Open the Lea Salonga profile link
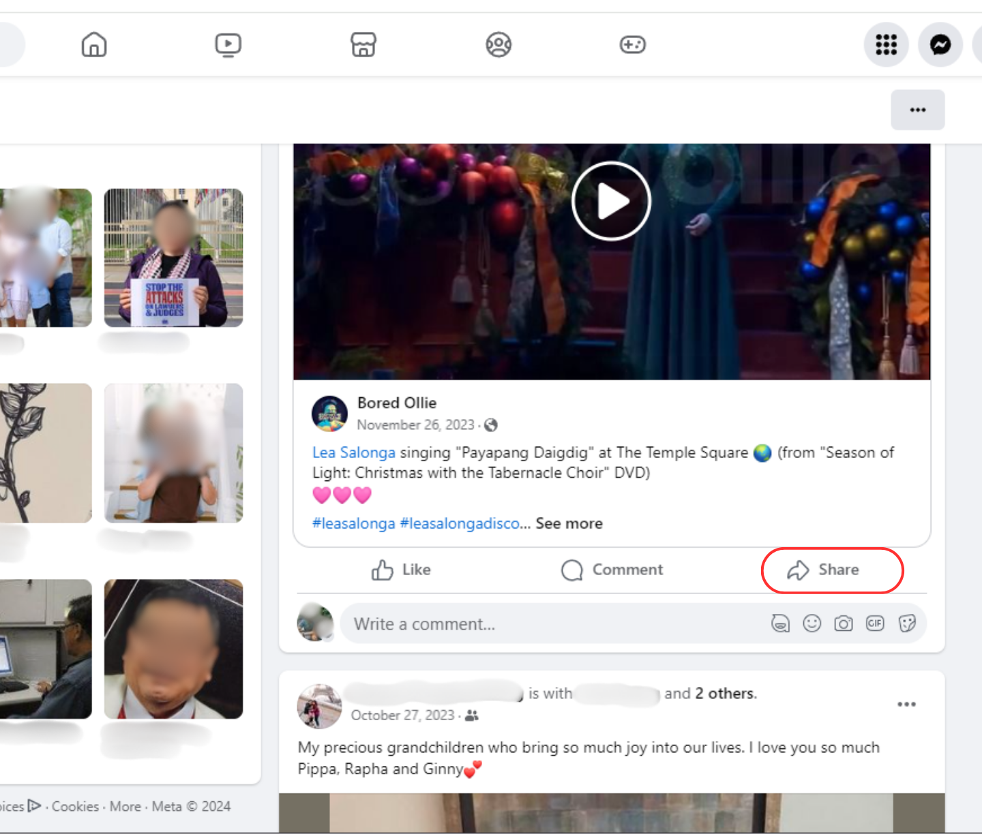 pos(353,452)
